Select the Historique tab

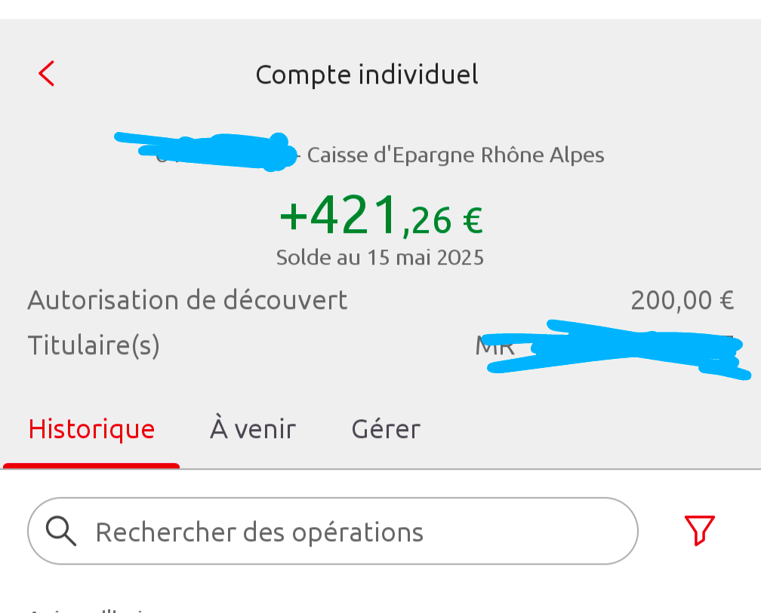(91, 429)
